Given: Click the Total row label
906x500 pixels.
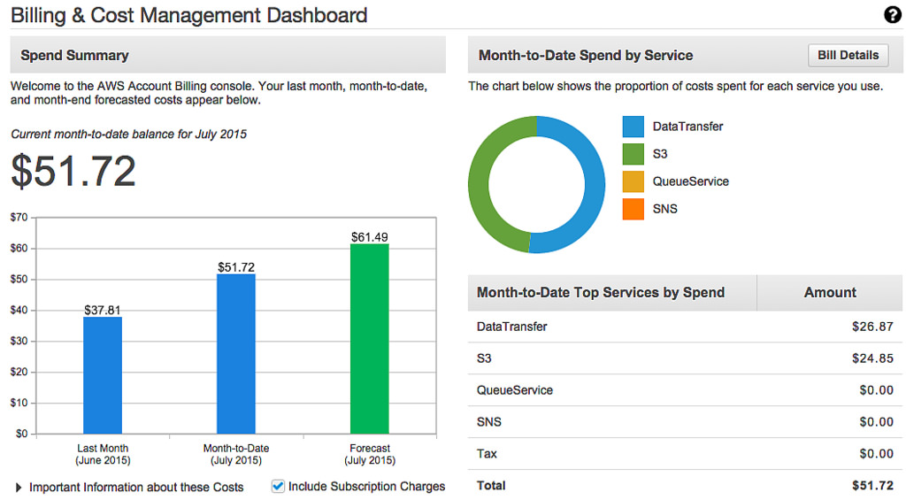Looking at the screenshot, I should (491, 486).
